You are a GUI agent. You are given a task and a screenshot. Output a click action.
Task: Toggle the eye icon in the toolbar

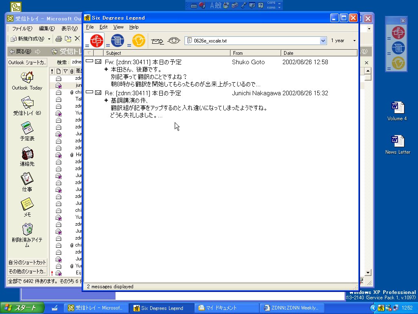point(174,40)
